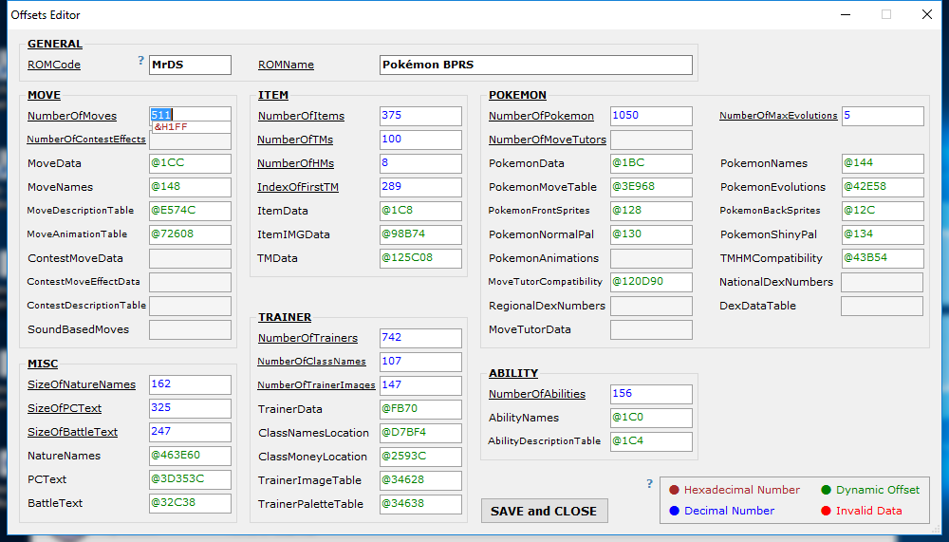Focus the NumberOfAbilities input field
The height and width of the screenshot is (542, 949).
click(x=651, y=394)
